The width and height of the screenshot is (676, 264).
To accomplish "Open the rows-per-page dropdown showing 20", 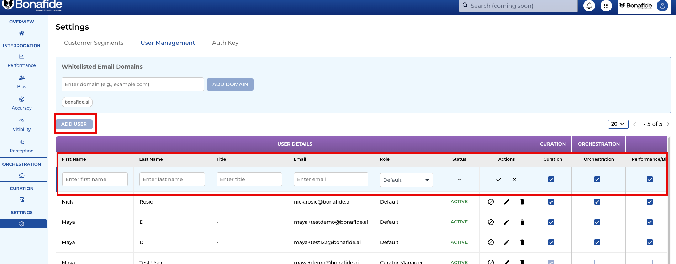I will point(618,124).
